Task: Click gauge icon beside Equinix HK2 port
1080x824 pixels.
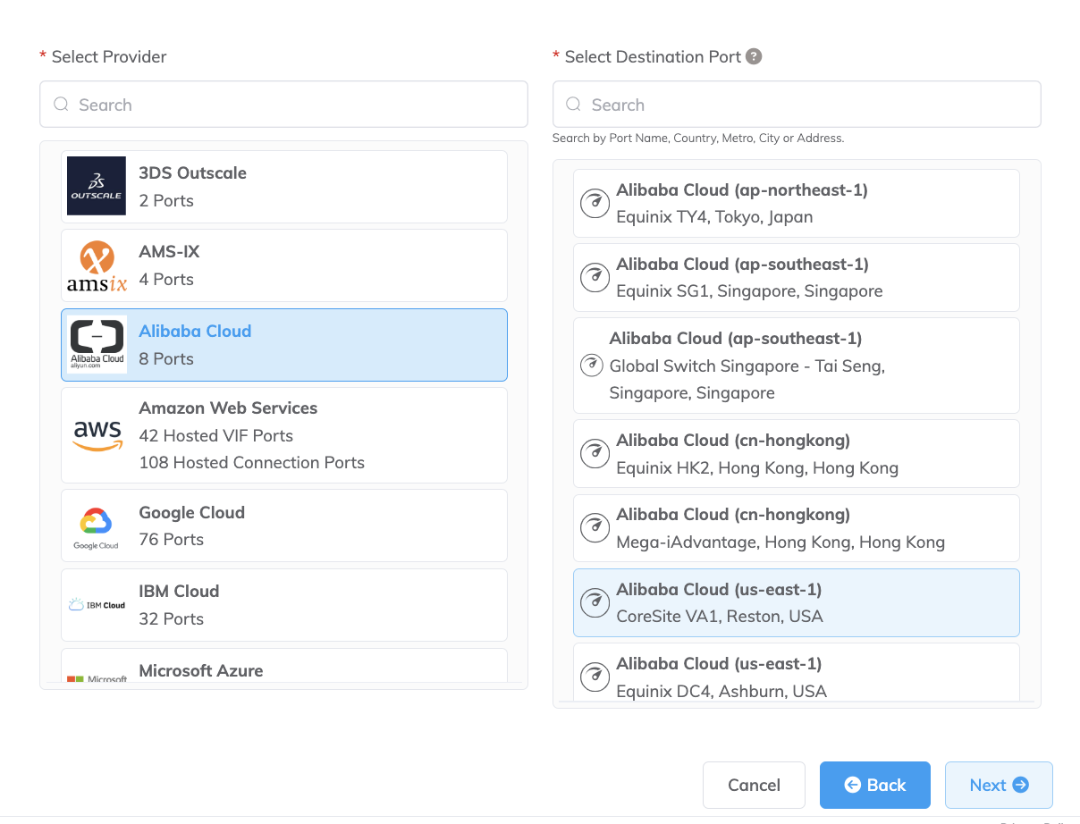Action: 595,454
